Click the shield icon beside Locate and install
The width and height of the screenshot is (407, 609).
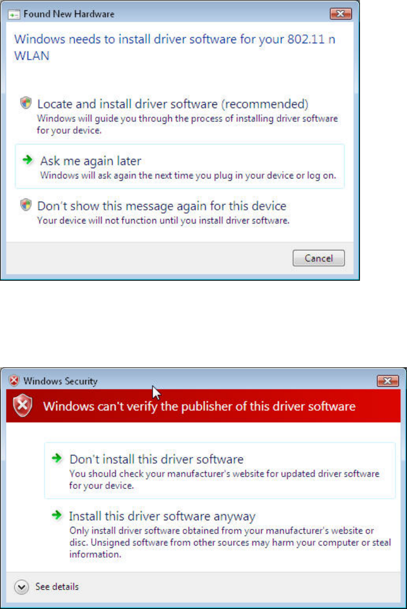(26, 103)
